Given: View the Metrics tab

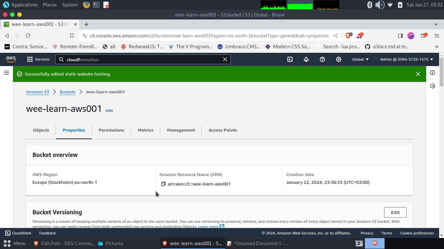Looking at the screenshot, I should tap(146, 130).
